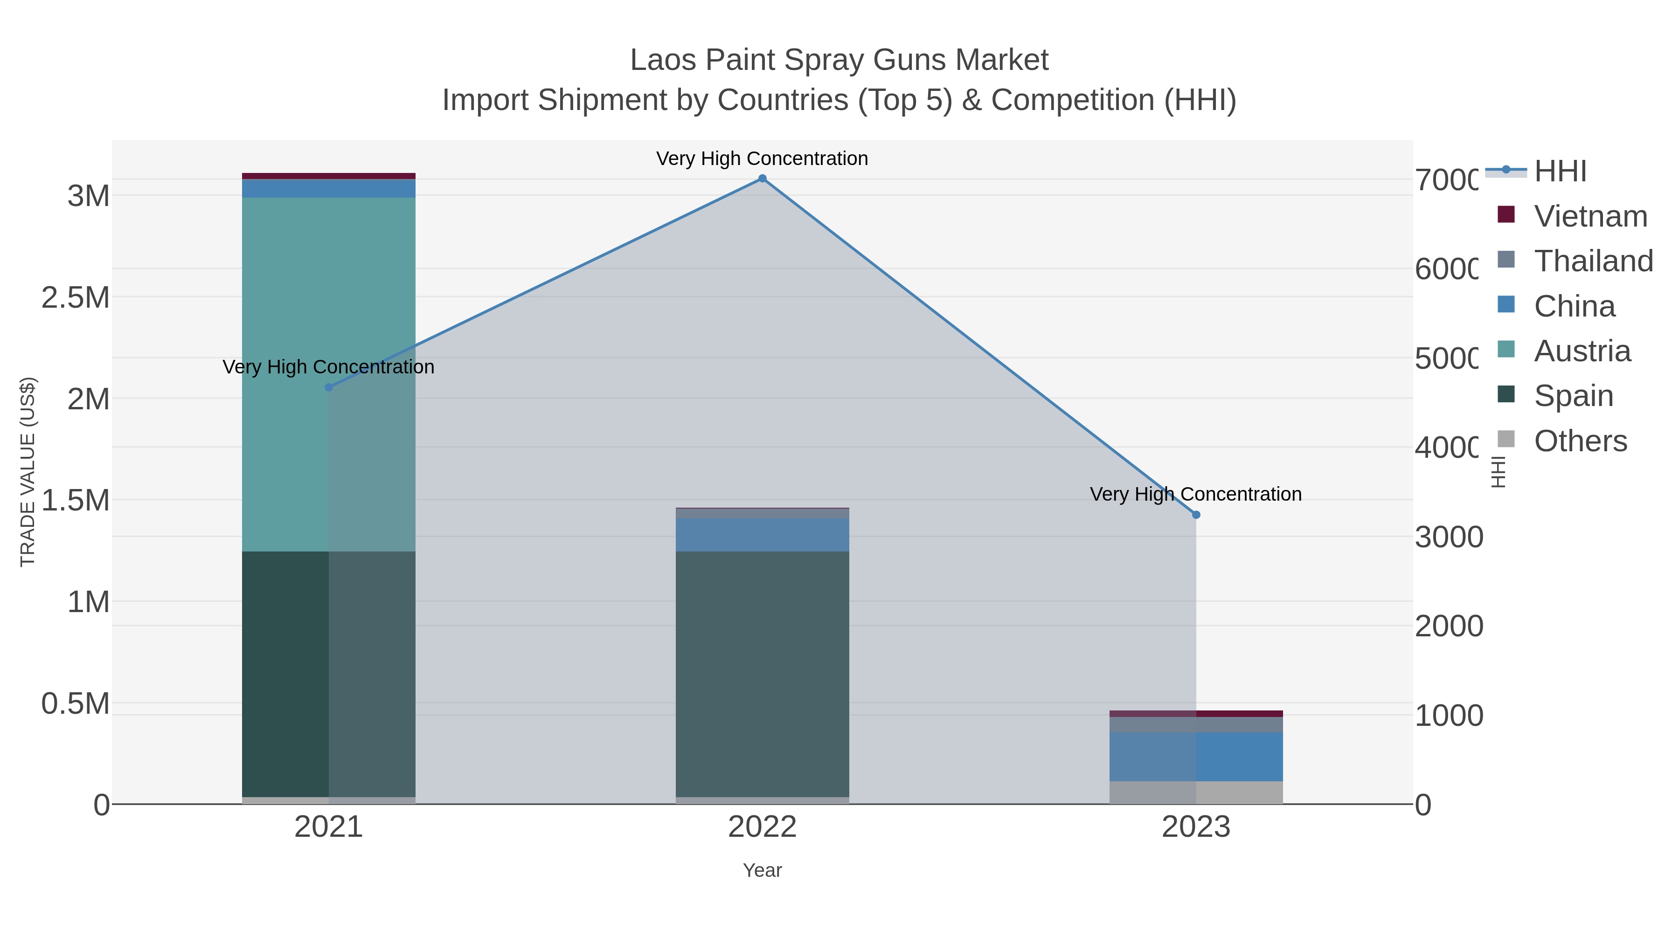
Task: Click the 'Very High Concentration' annotation above 2022
Action: tap(762, 158)
